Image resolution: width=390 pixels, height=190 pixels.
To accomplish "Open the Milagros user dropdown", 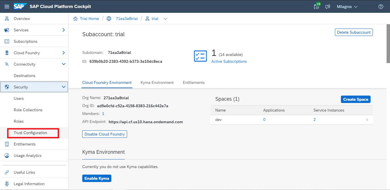I will click(347, 7).
